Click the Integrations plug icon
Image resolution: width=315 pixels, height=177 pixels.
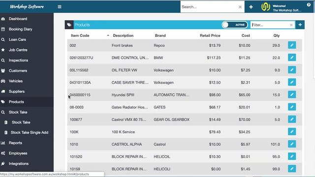(x=3, y=164)
